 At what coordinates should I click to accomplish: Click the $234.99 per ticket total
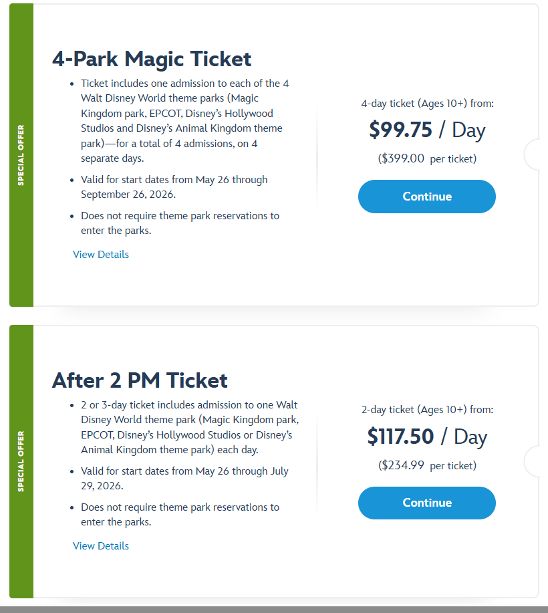point(427,465)
